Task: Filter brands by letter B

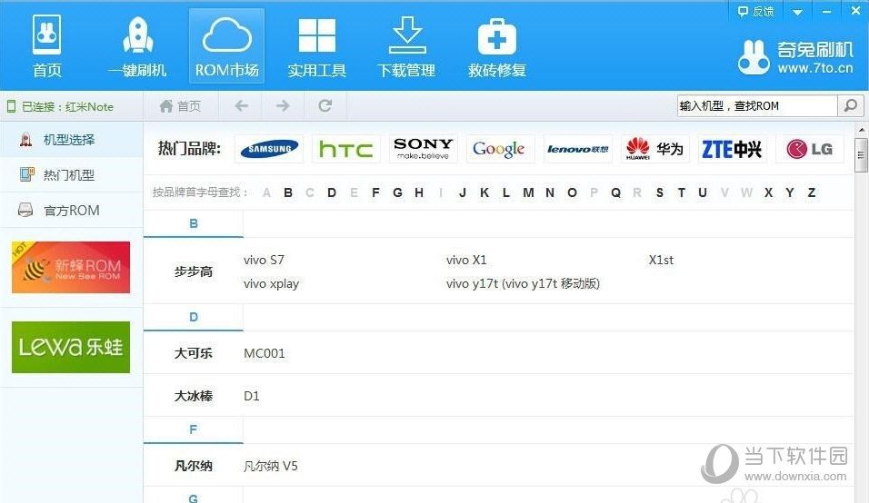Action: (288, 192)
